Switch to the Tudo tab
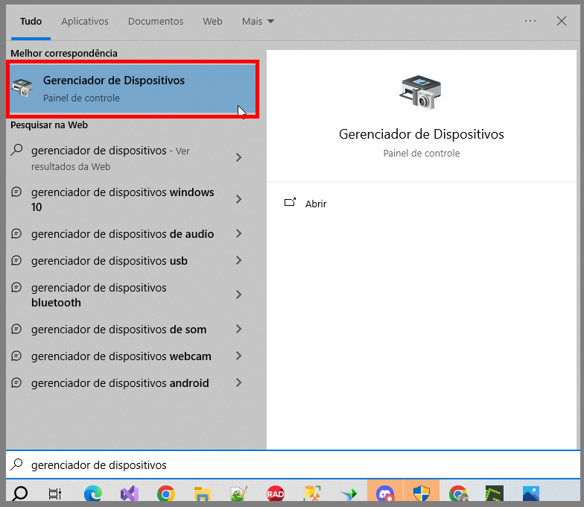This screenshot has height=507, width=584. point(31,21)
